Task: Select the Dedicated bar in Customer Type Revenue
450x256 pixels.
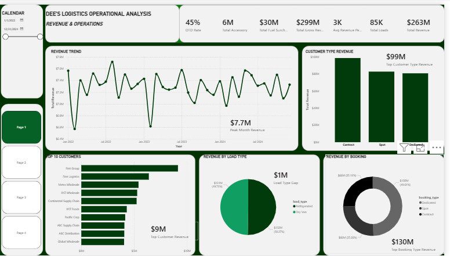Action: pos(415,107)
